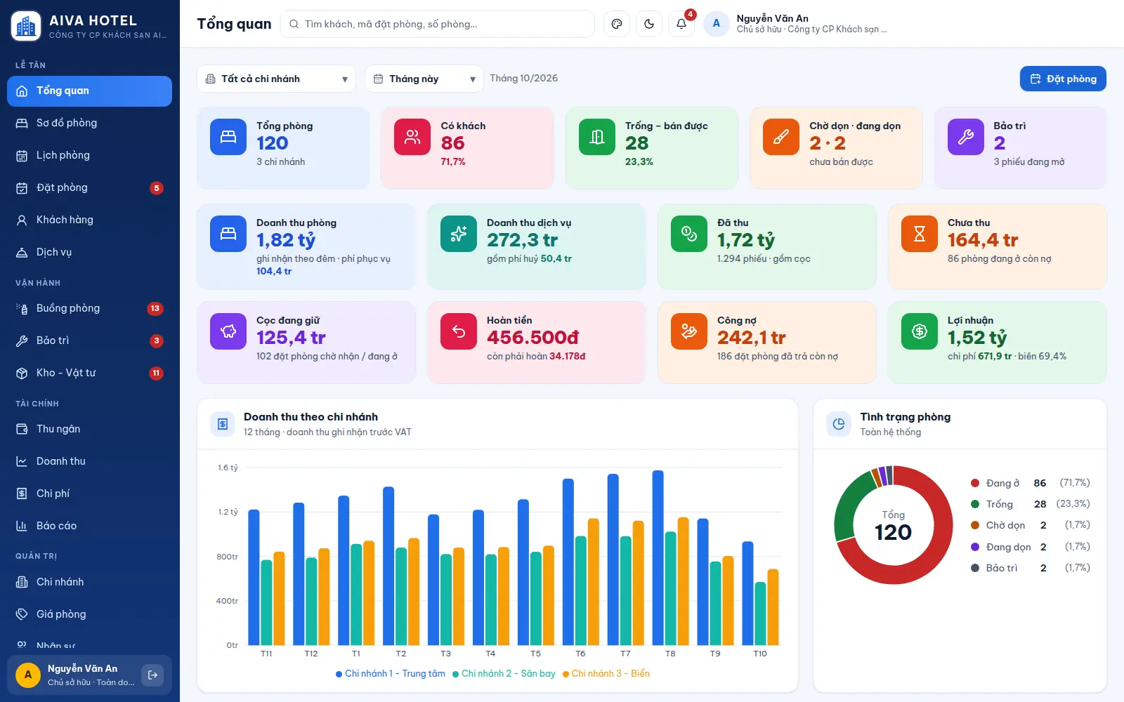Click the green Trống legend dot
Viewport: 1124px width, 702px height.
tap(975, 504)
